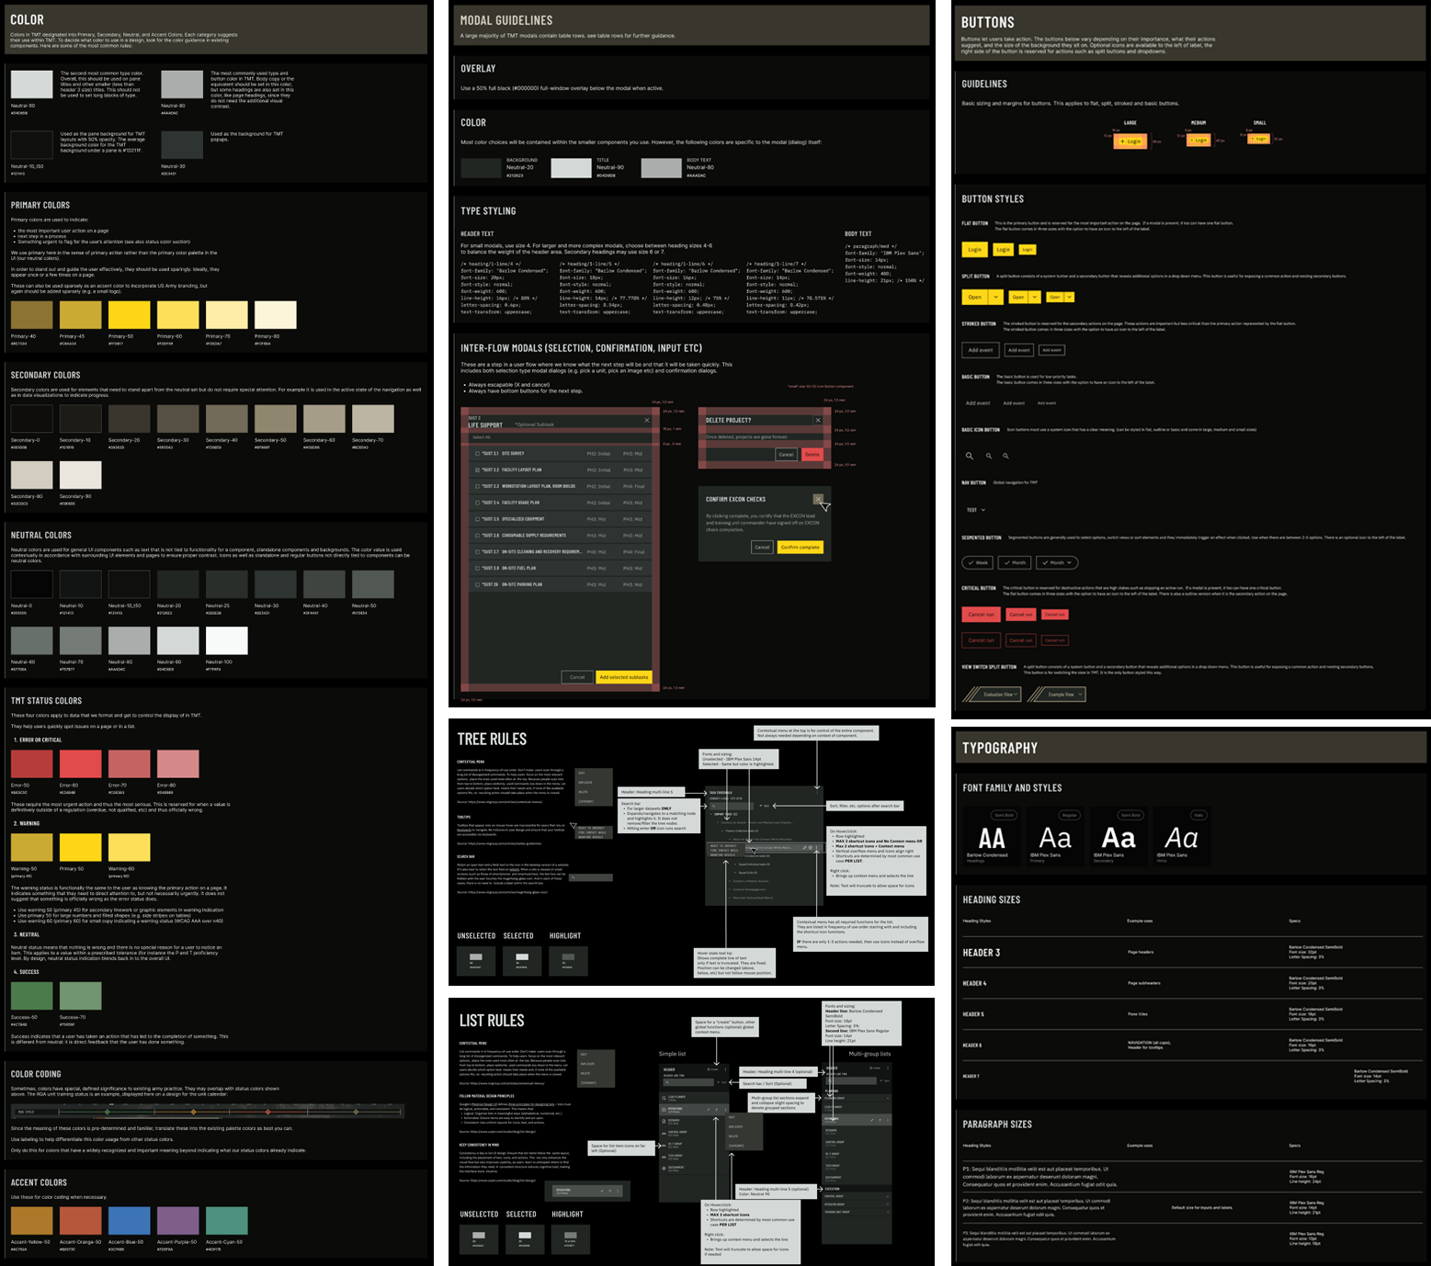This screenshot has height=1266, width=1431.
Task: Open the TEST nav button dropdown
Action: tap(976, 510)
